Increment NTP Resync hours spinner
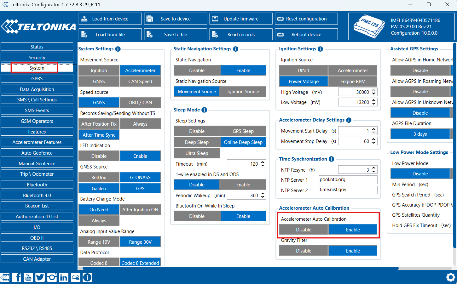This screenshot has height=284, width=457. (374, 168)
